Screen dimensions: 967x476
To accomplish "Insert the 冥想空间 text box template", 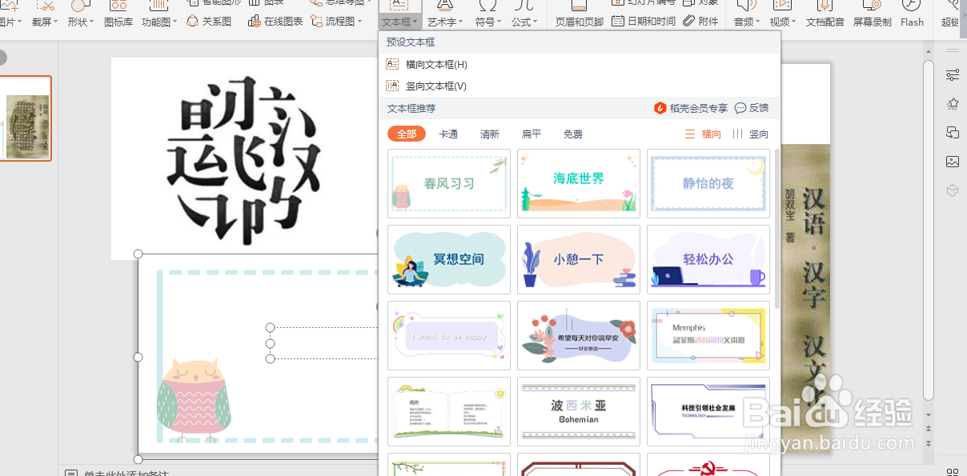I will point(449,259).
